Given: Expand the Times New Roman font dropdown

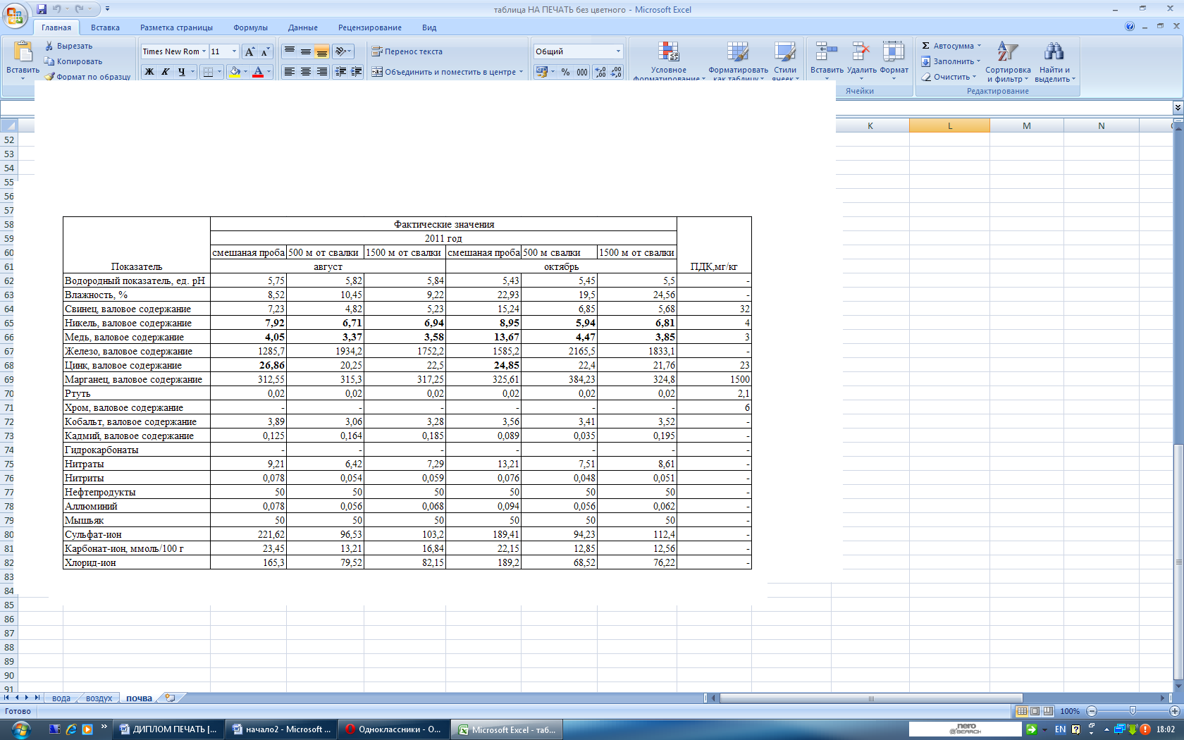Looking at the screenshot, I should pyautogui.click(x=204, y=51).
